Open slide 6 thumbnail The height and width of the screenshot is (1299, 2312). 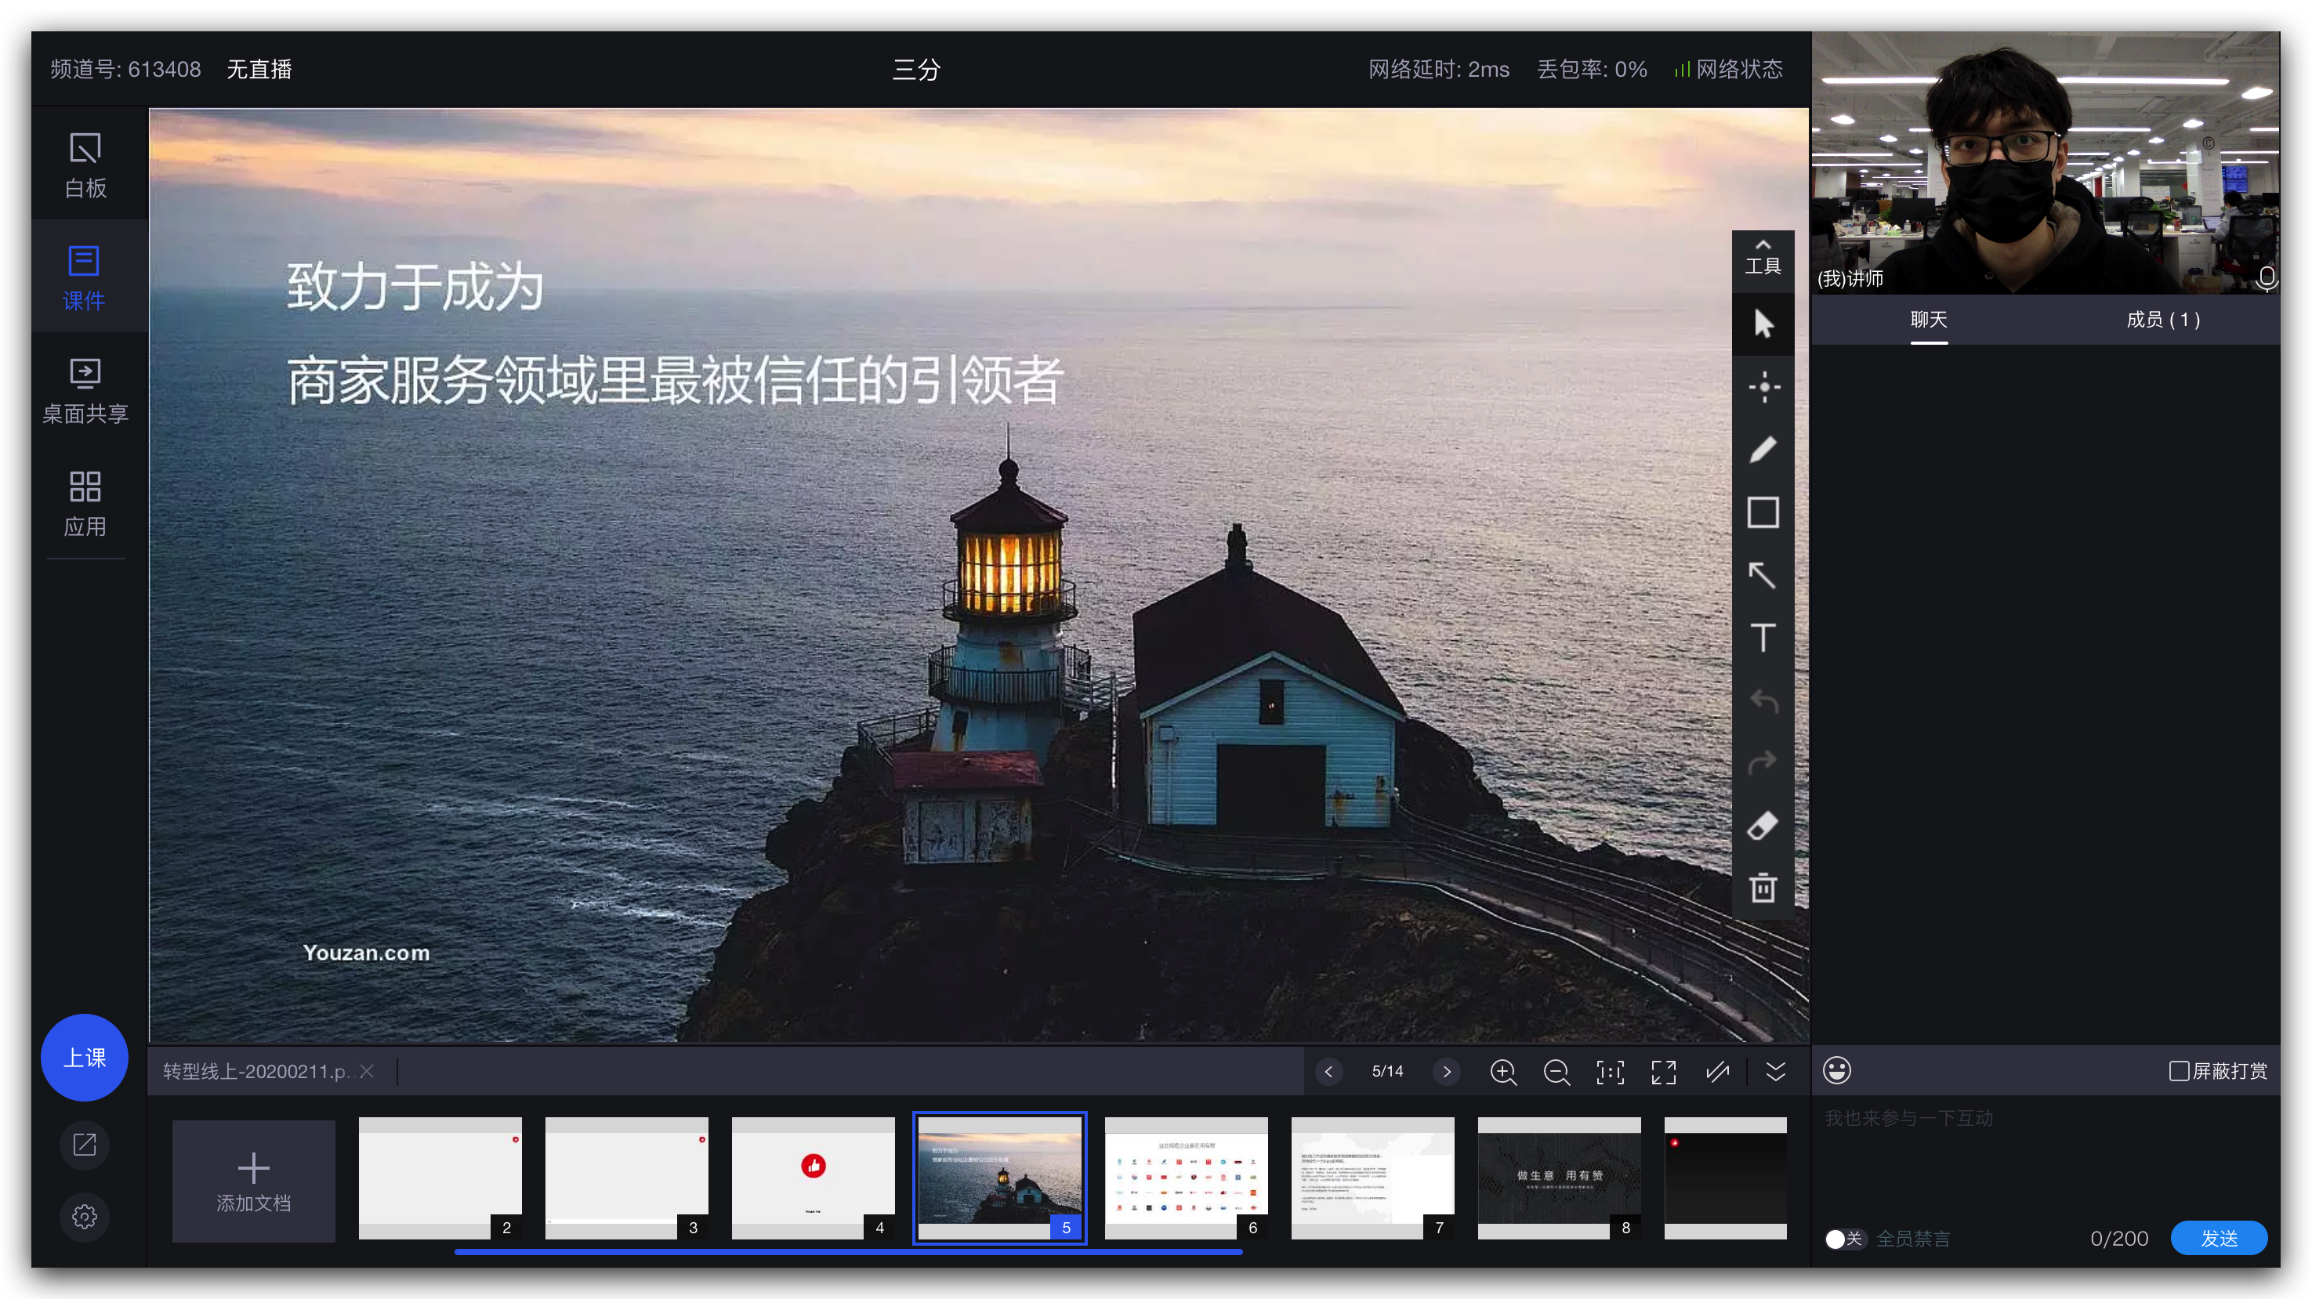[1186, 1178]
